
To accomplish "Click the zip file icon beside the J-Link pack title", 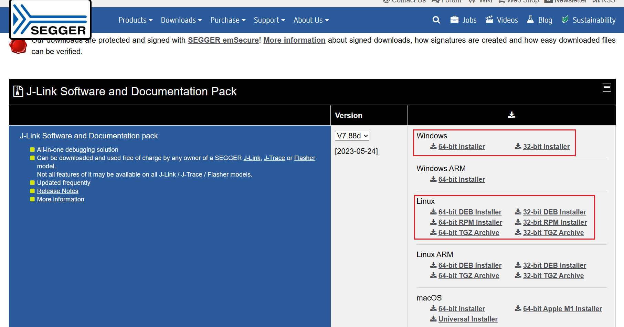I will [18, 91].
